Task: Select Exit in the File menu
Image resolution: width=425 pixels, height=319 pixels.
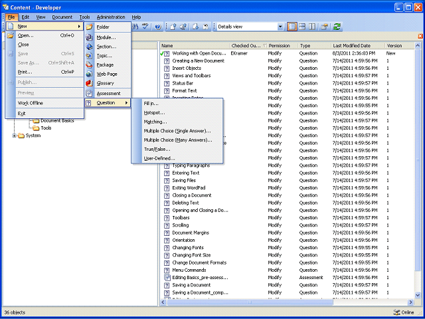Action: point(44,114)
